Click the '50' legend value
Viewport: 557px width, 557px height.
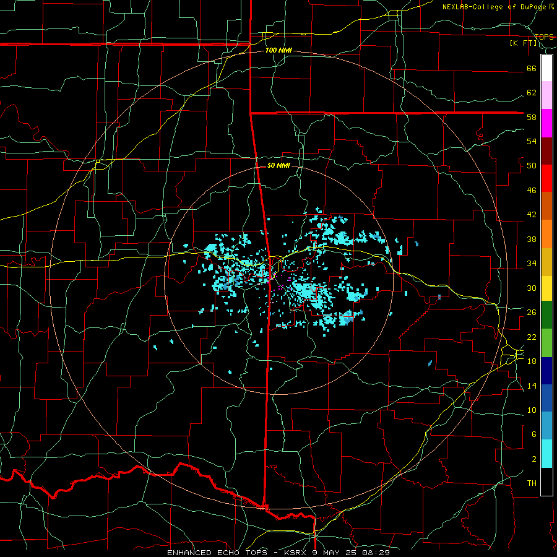click(x=532, y=166)
